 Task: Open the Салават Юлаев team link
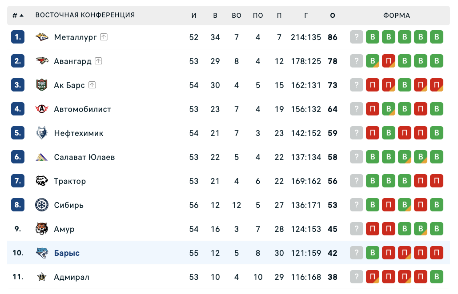pyautogui.click(x=84, y=157)
